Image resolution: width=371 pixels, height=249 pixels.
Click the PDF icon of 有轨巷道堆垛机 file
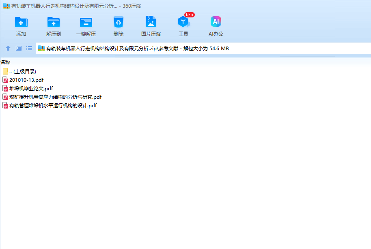click(5, 106)
